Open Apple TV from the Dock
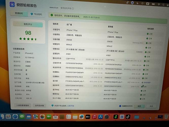169x127 pixels. coord(88,117)
